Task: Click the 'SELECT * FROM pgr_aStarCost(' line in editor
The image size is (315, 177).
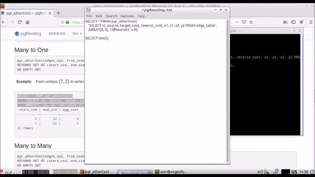Action: pos(111,21)
